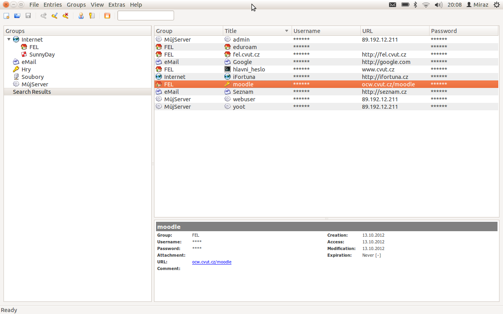Viewport: 503px width, 314px height.
Task: Open the Wi-Fi network indicator
Action: pyautogui.click(x=426, y=5)
